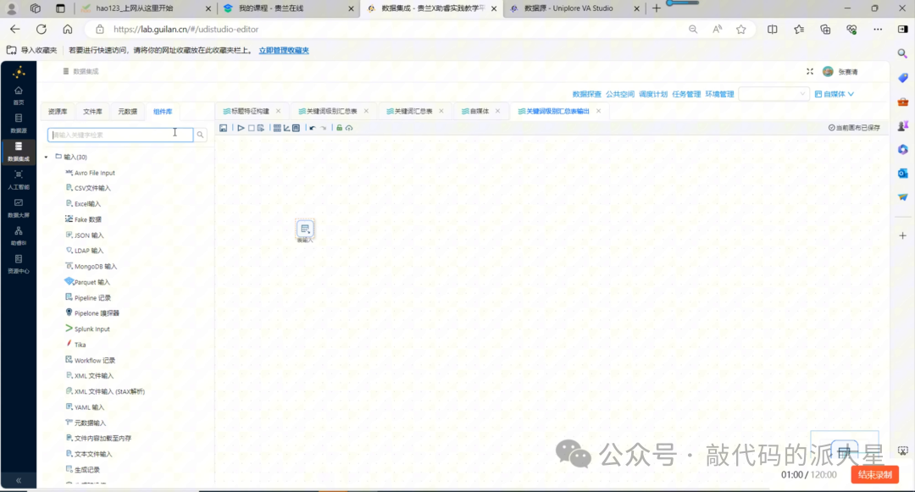
Task: Open the 任务管理 link
Action: click(x=686, y=94)
